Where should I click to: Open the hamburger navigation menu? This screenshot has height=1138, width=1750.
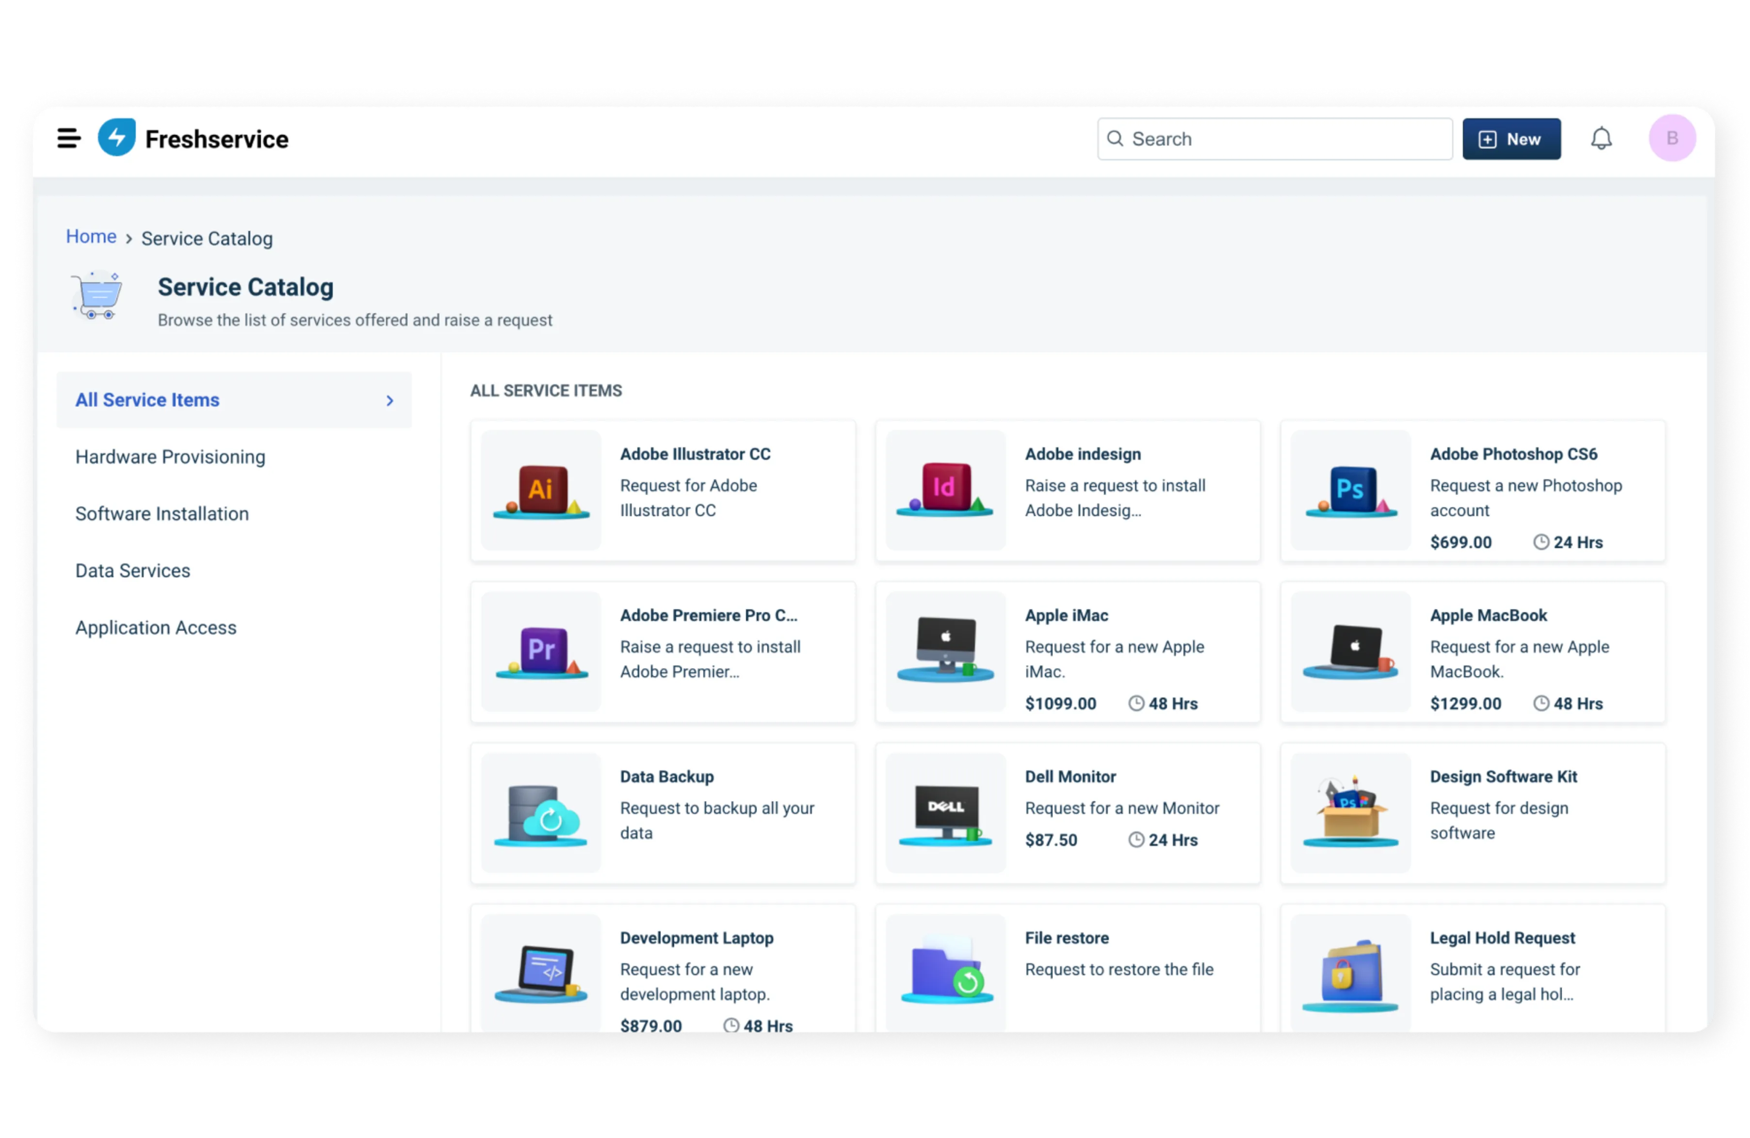[68, 138]
